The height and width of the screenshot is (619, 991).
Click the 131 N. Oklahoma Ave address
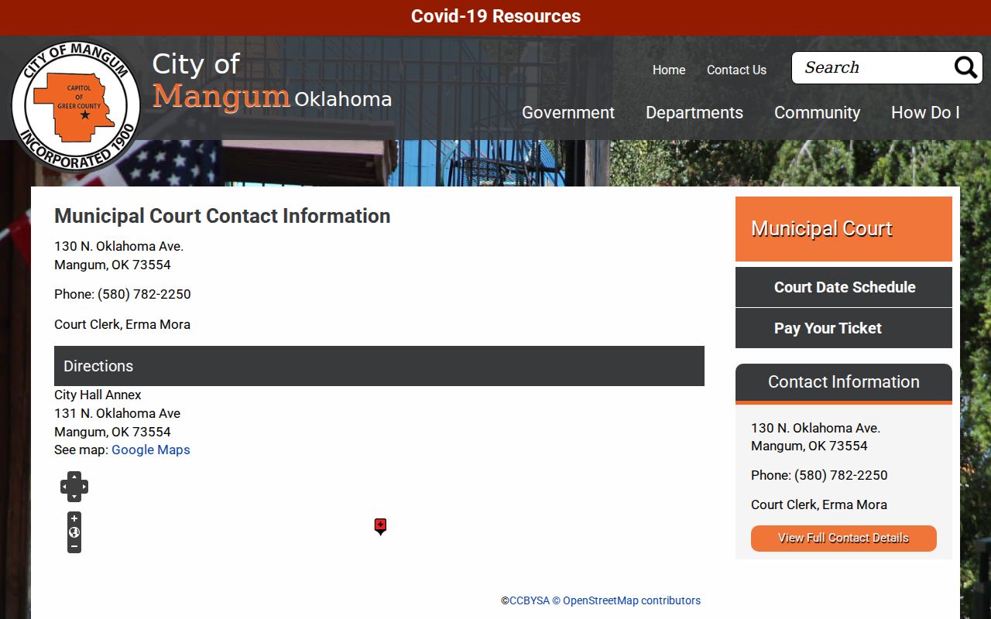tap(118, 413)
